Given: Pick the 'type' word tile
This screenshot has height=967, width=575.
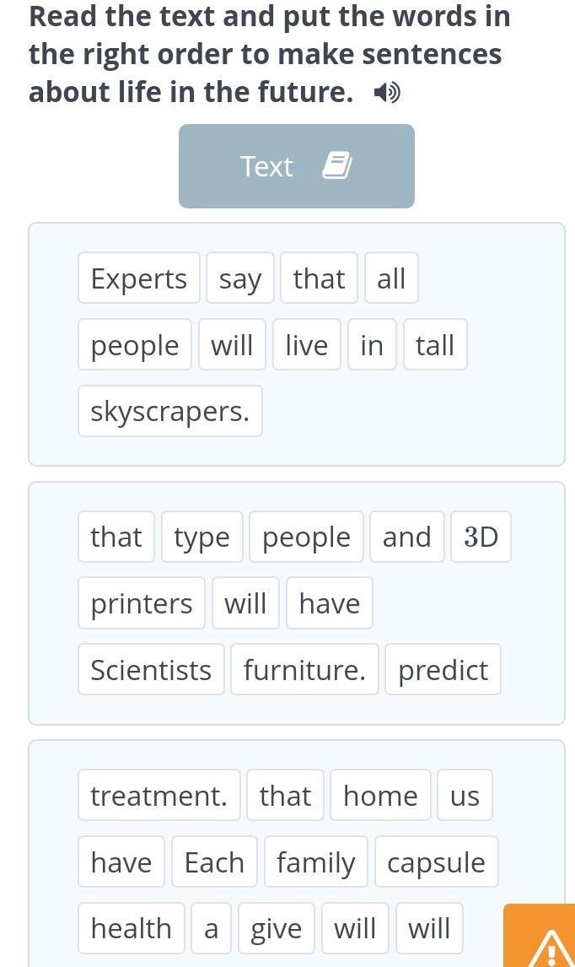Looking at the screenshot, I should pos(202,537).
